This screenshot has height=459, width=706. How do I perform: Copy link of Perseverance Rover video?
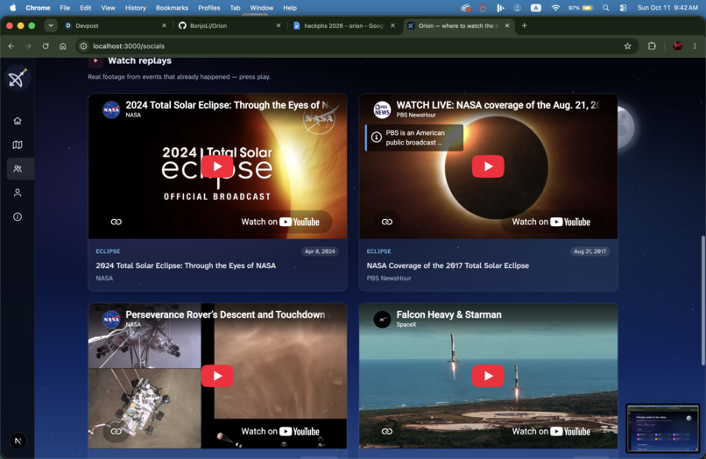[x=116, y=431]
